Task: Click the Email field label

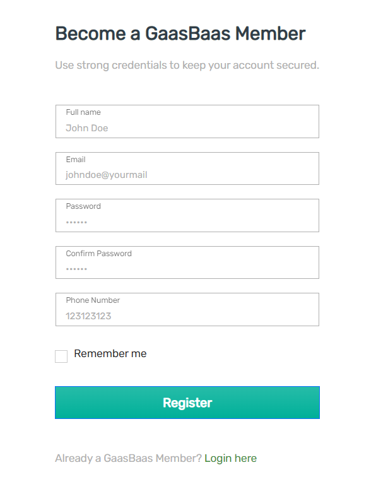Action: coord(76,160)
